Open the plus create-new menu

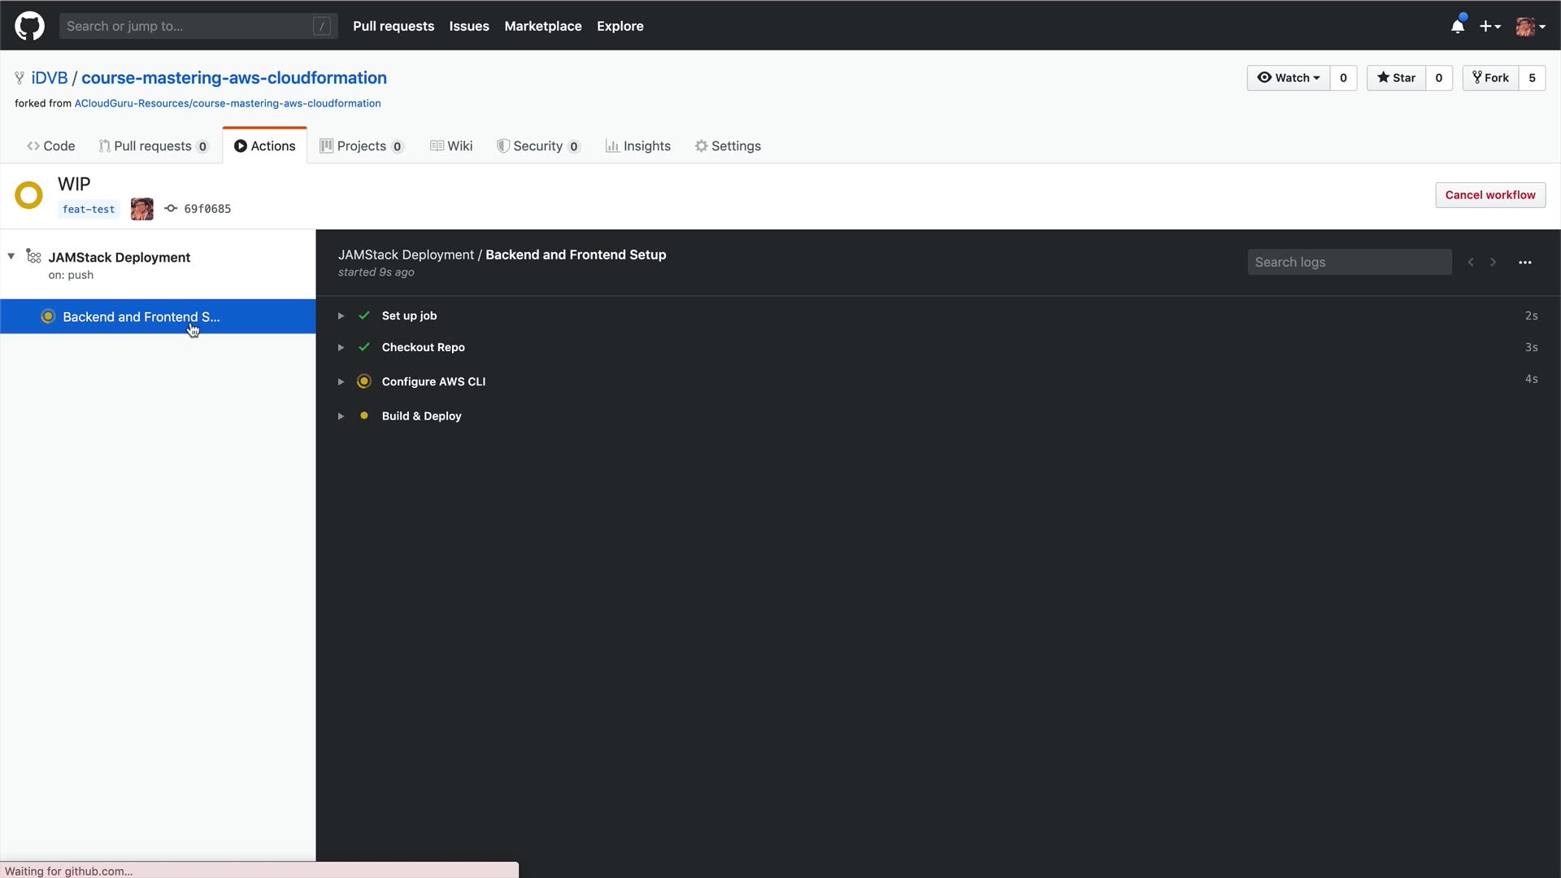[1489, 26]
